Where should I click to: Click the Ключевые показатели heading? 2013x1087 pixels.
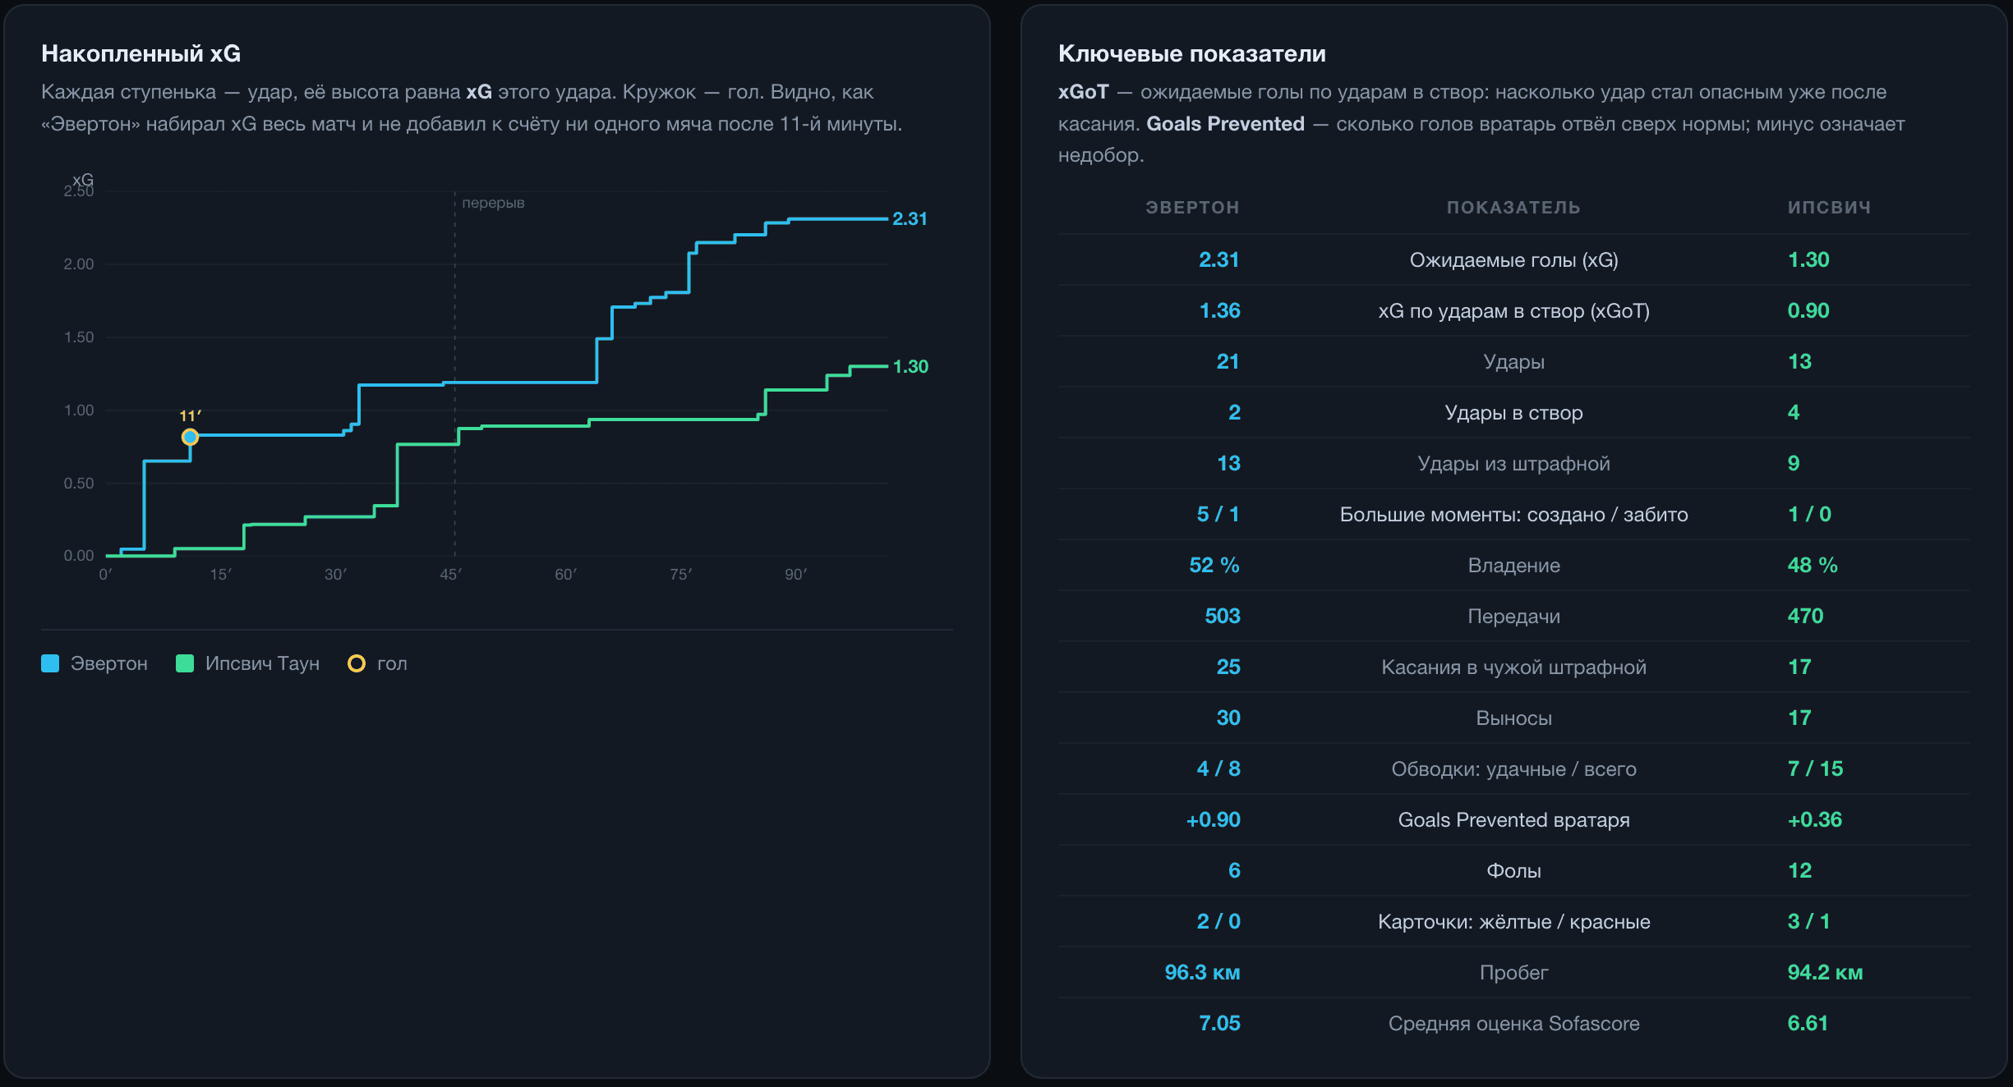(x=1192, y=53)
